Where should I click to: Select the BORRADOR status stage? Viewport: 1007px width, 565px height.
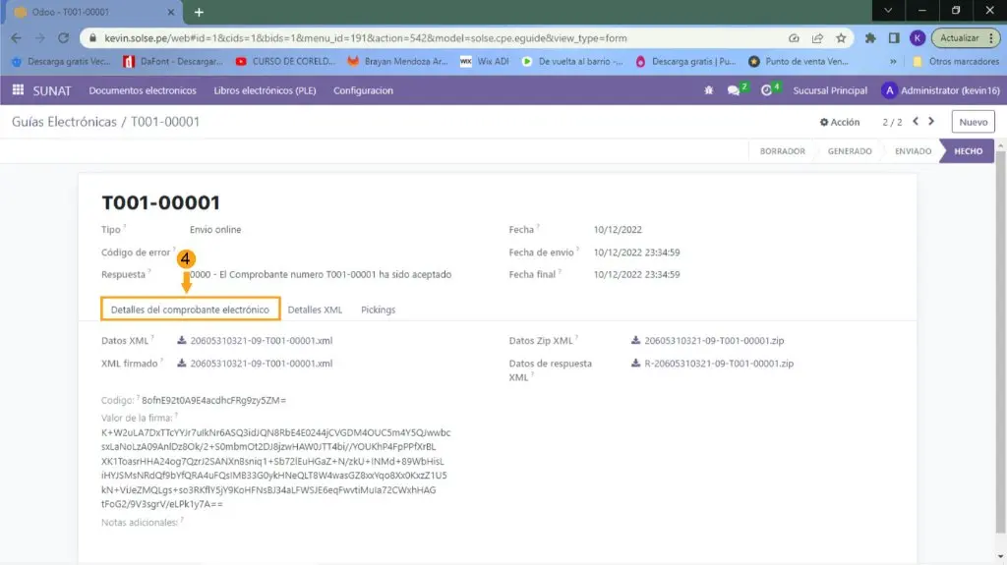click(x=782, y=151)
